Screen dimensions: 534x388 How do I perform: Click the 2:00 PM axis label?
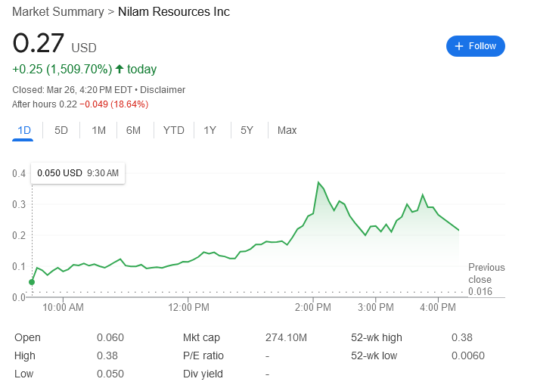pyautogui.click(x=312, y=307)
